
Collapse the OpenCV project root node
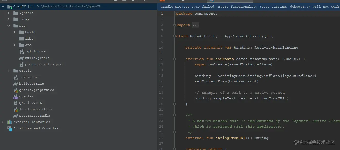[x=3, y=6]
